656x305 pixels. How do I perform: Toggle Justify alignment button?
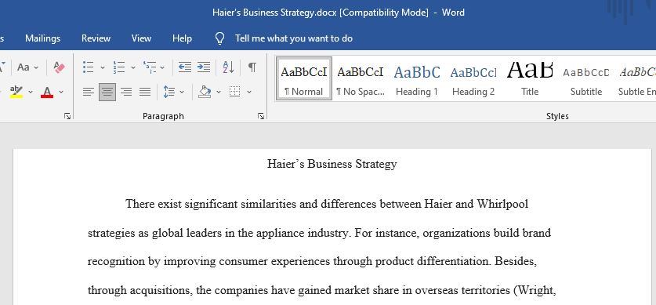(145, 92)
